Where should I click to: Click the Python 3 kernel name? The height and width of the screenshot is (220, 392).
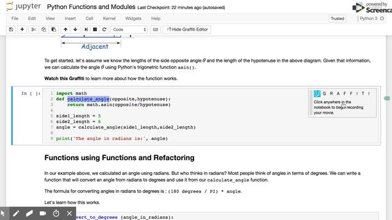369,18
